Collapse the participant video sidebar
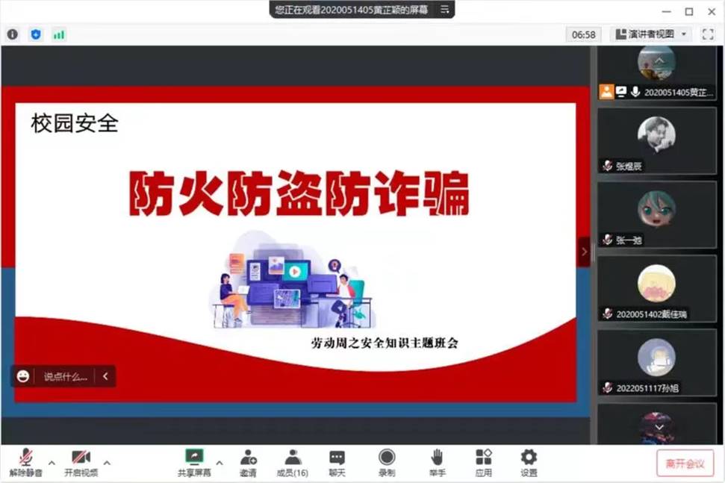Image resolution: width=725 pixels, height=483 pixels. 584,252
